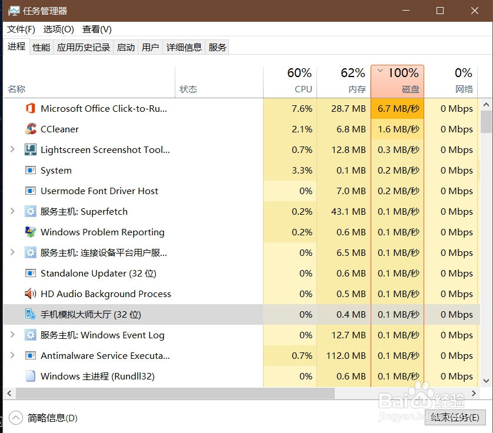Select the 进程 tab
This screenshot has height=433, width=493.
[16, 46]
